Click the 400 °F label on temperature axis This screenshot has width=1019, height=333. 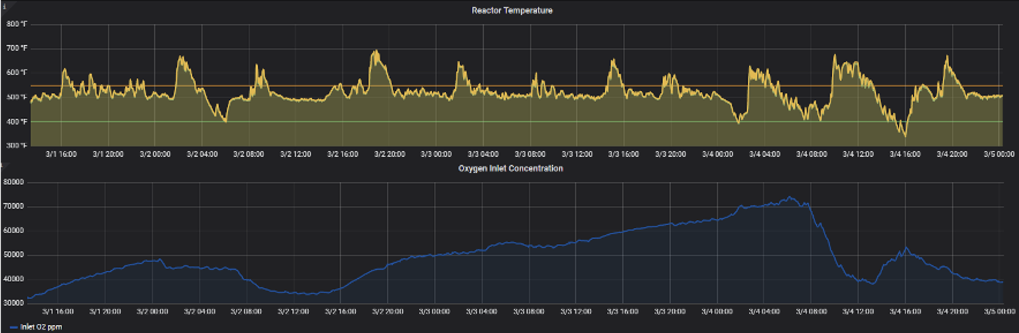[x=17, y=121]
